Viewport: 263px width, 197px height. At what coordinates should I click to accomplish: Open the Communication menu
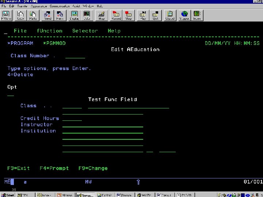pos(60,6)
